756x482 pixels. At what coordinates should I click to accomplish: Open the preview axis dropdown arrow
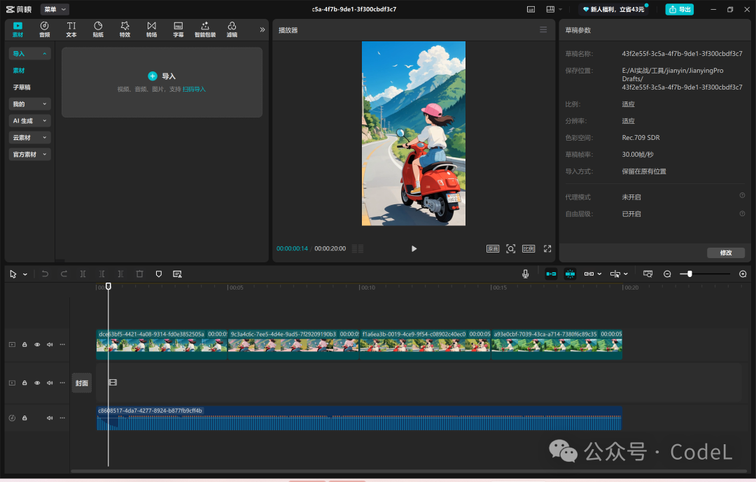pyautogui.click(x=626, y=274)
